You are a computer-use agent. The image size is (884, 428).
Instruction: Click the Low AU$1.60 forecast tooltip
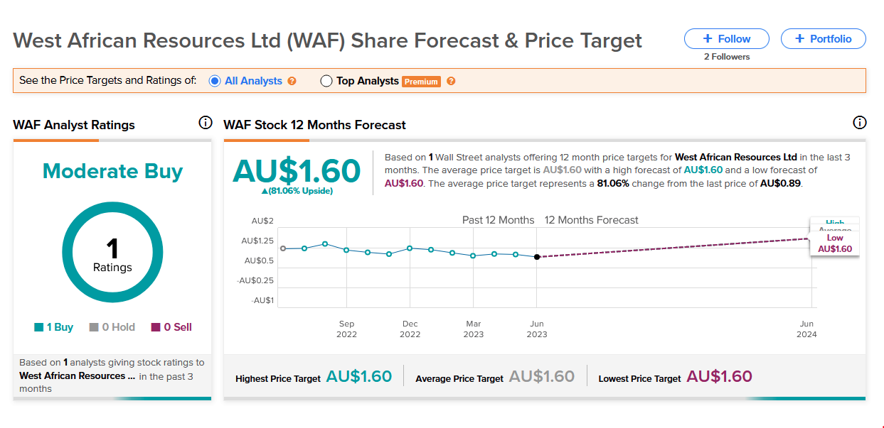coord(835,243)
